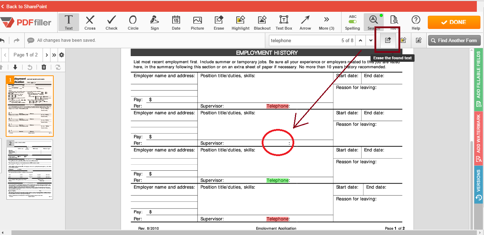Go Back to SharePoint

(24, 6)
